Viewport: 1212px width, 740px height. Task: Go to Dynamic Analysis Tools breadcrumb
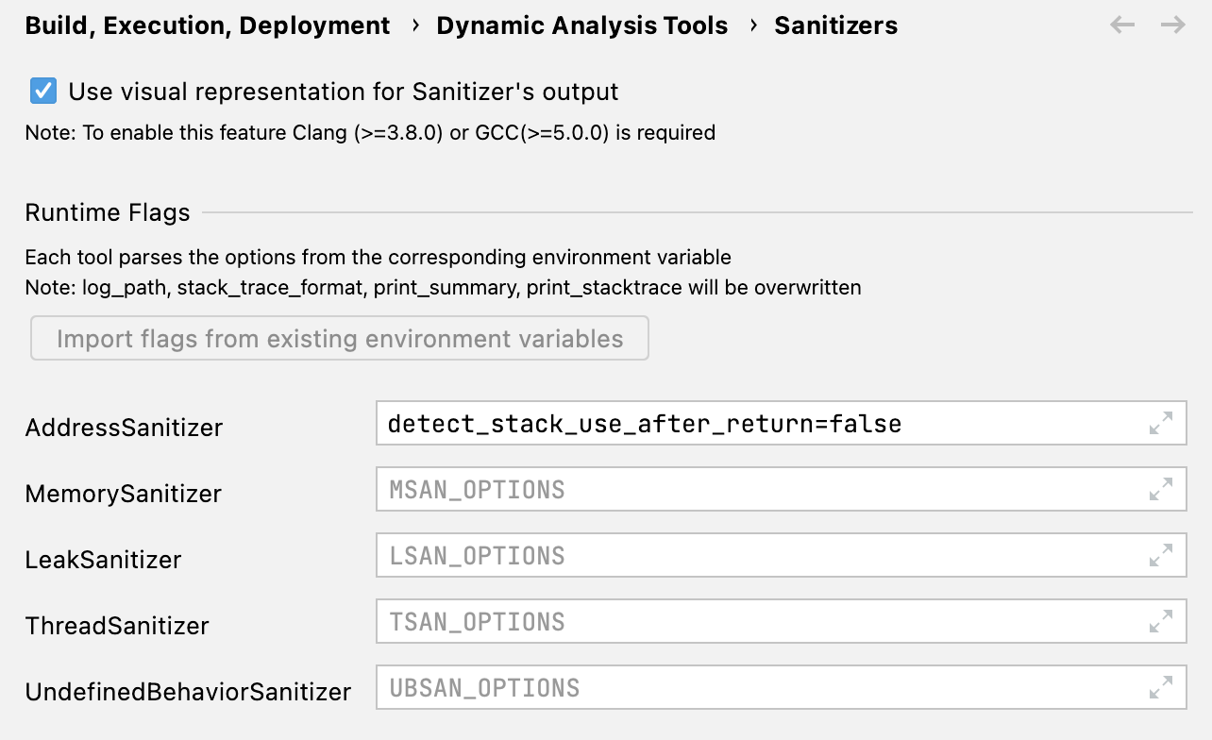point(582,25)
